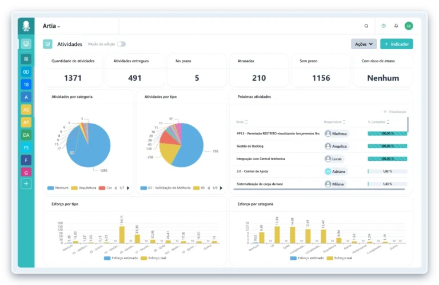Go to next legend page in Atividades por tipo
439x285 pixels.
pos(221,188)
